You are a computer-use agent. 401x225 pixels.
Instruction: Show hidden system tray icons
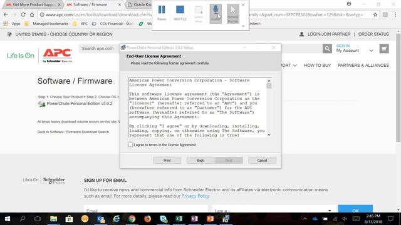305,219
